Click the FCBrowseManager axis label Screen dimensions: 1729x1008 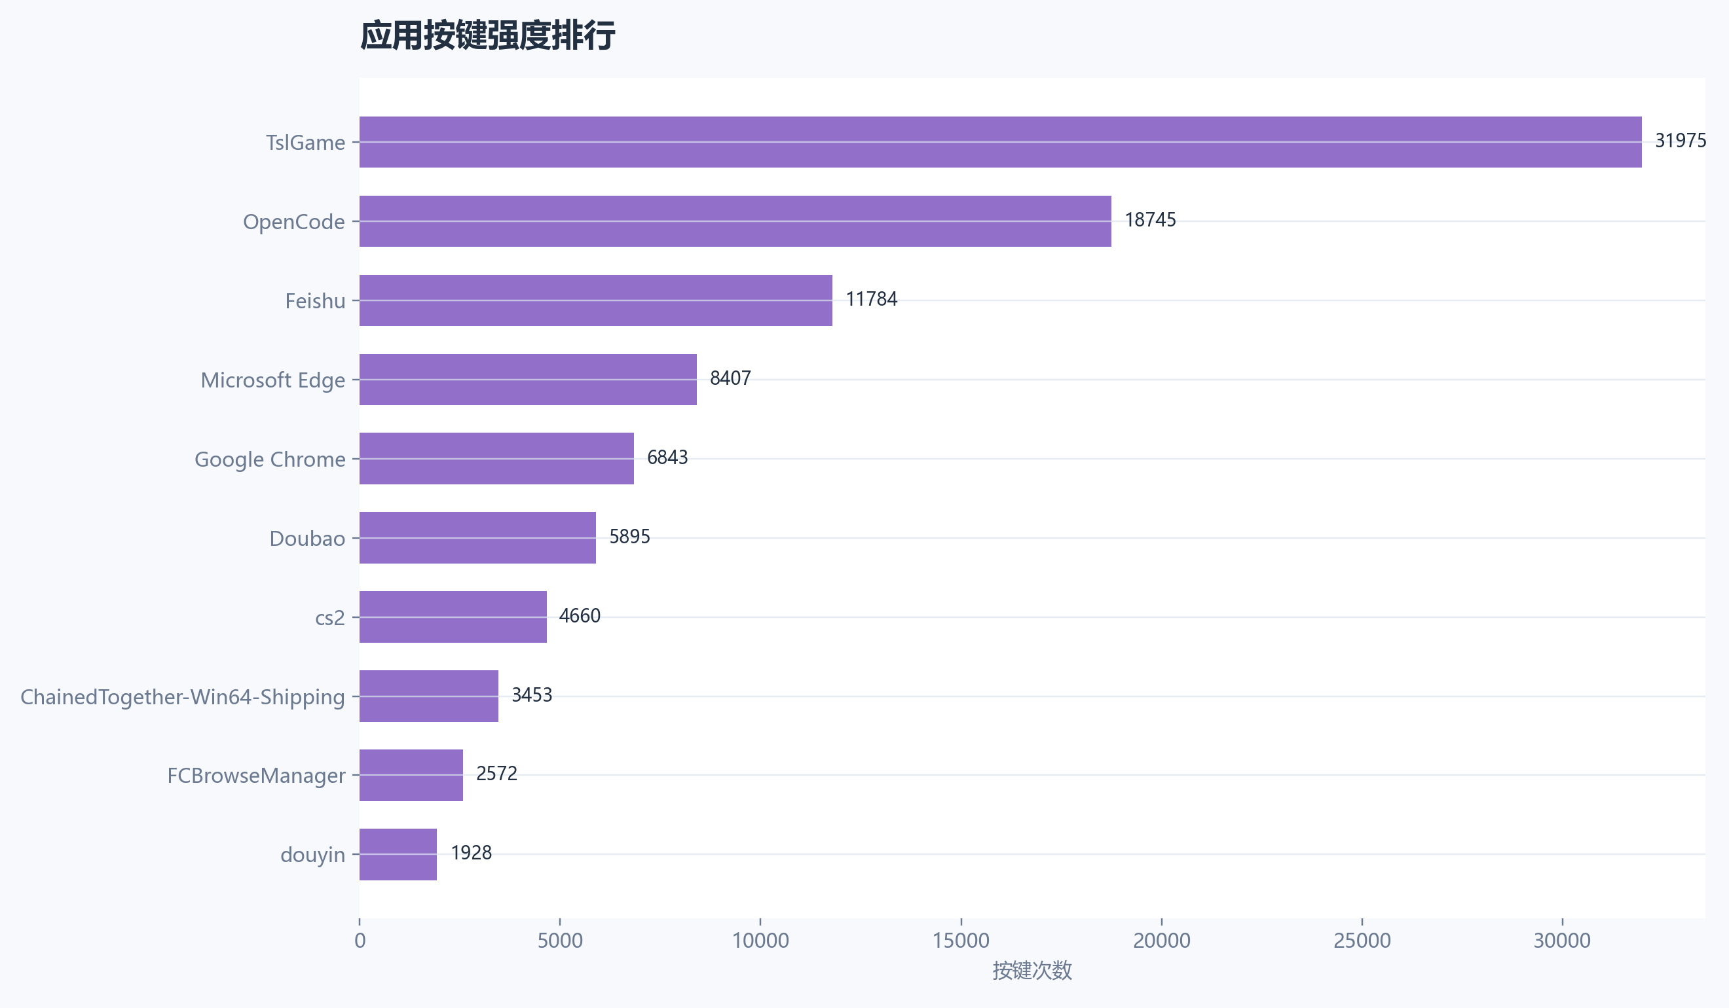pyautogui.click(x=256, y=776)
